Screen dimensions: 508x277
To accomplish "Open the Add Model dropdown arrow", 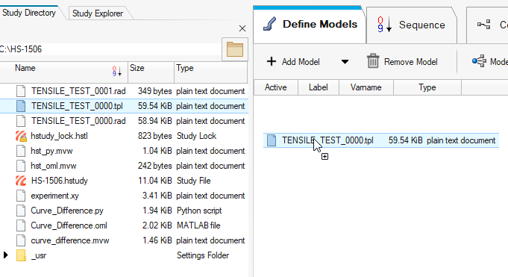I will (x=345, y=62).
